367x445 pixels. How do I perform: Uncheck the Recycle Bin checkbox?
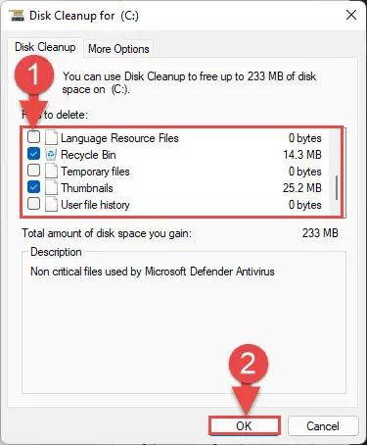[x=33, y=154]
